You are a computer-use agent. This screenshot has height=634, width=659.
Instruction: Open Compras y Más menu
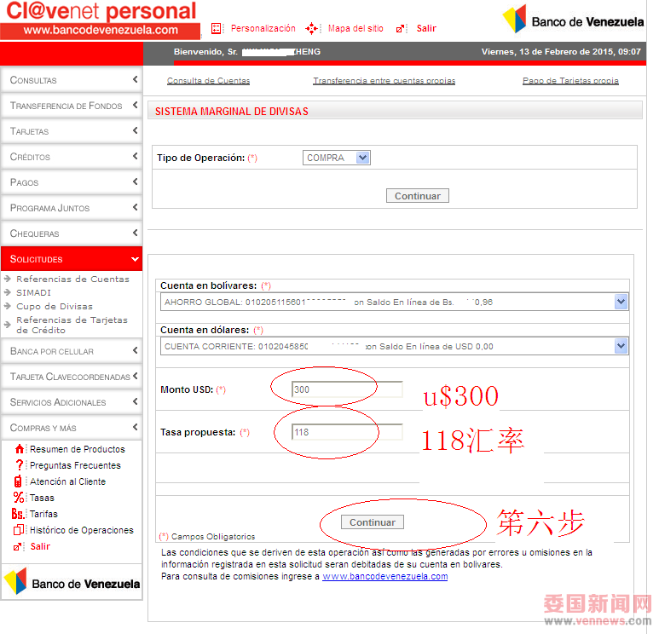click(72, 428)
